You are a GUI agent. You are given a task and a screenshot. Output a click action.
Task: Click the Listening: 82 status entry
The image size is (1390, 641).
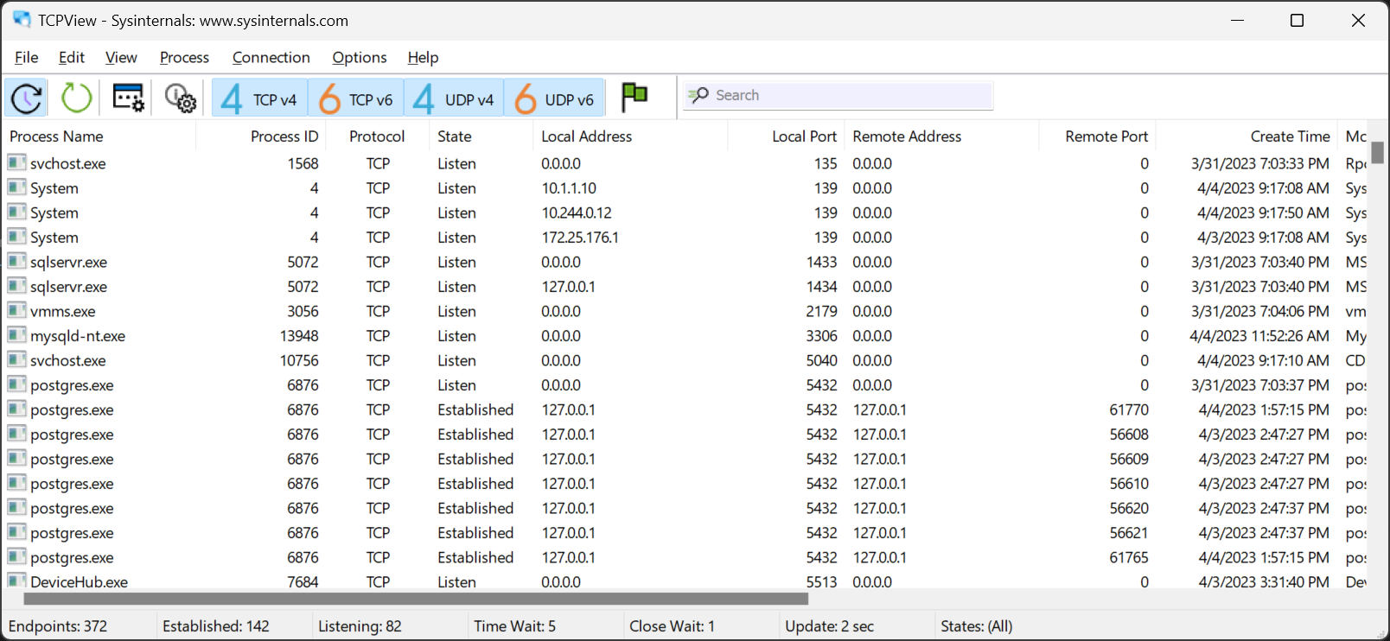click(x=360, y=626)
